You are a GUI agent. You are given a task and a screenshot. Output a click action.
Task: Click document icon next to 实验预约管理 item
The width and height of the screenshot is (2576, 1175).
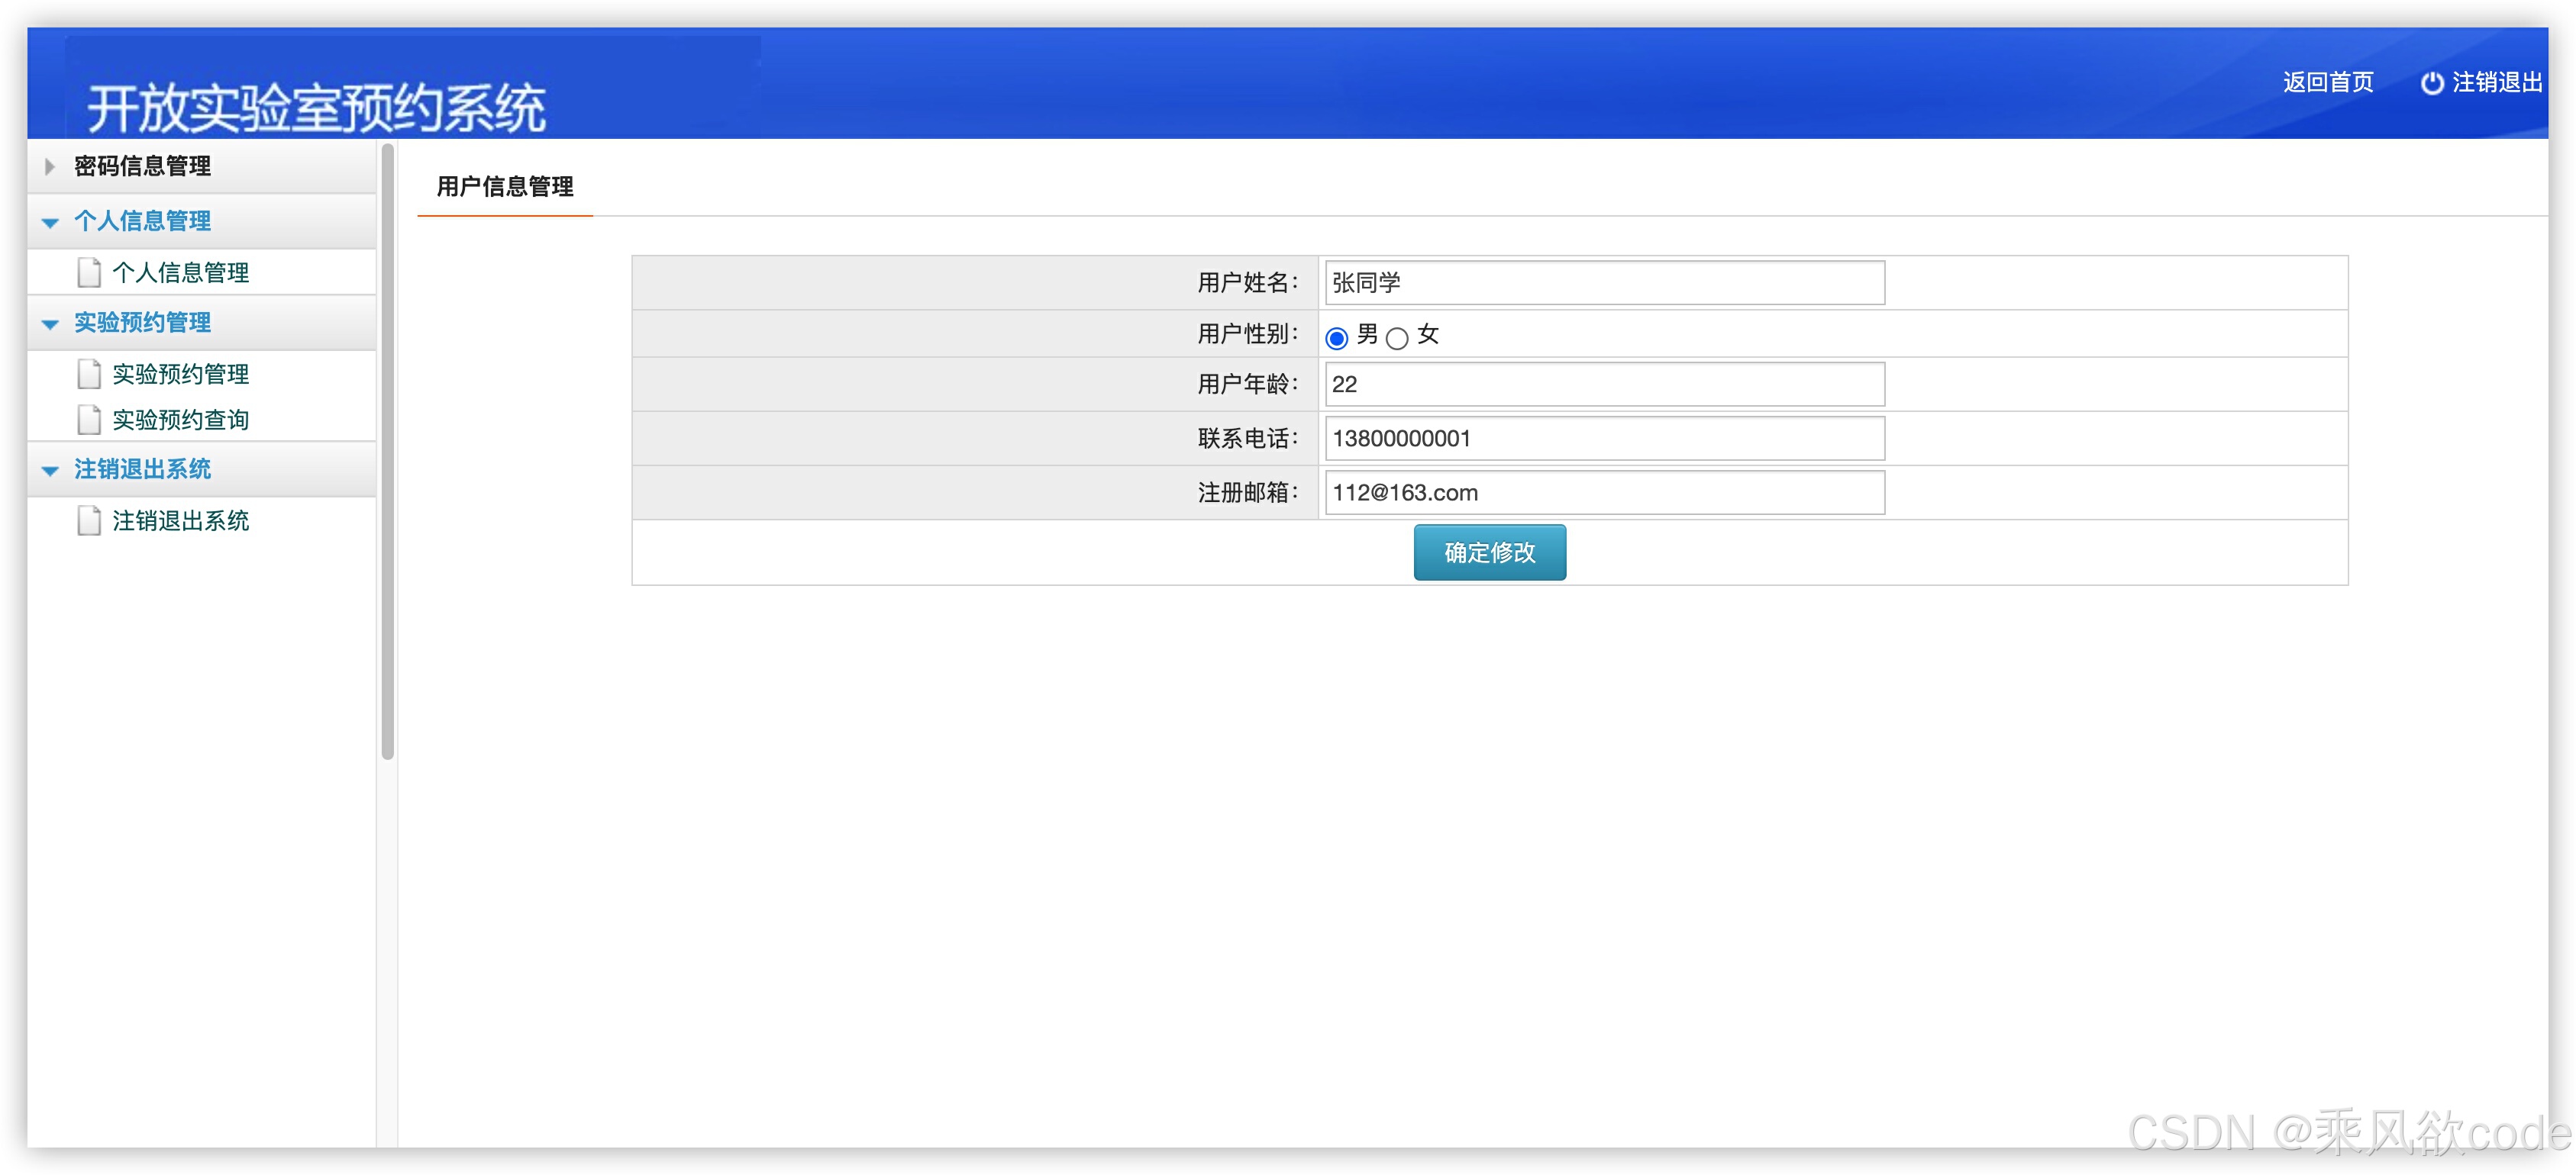[89, 374]
